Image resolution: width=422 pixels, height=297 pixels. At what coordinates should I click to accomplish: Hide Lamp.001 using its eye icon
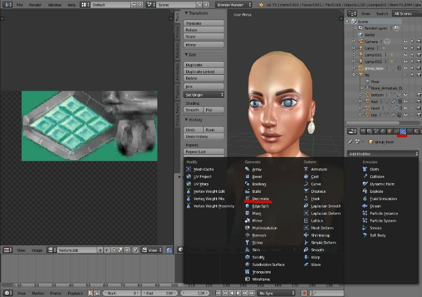point(405,55)
